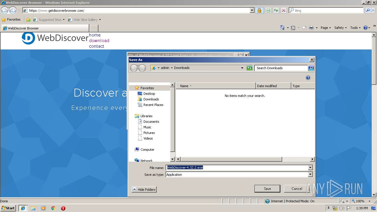Image resolution: width=377 pixels, height=212 pixels.
Task: Click the Type column header
Action: click(x=303, y=86)
